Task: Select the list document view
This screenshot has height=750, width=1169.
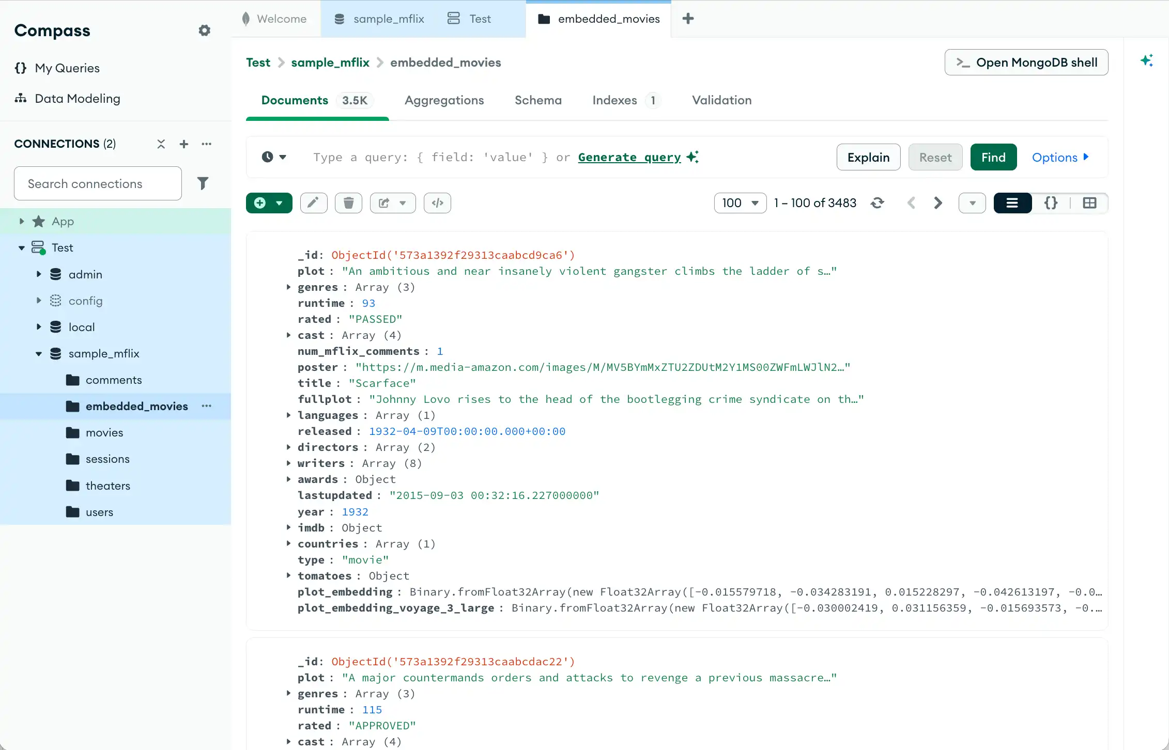Action: (x=1012, y=203)
